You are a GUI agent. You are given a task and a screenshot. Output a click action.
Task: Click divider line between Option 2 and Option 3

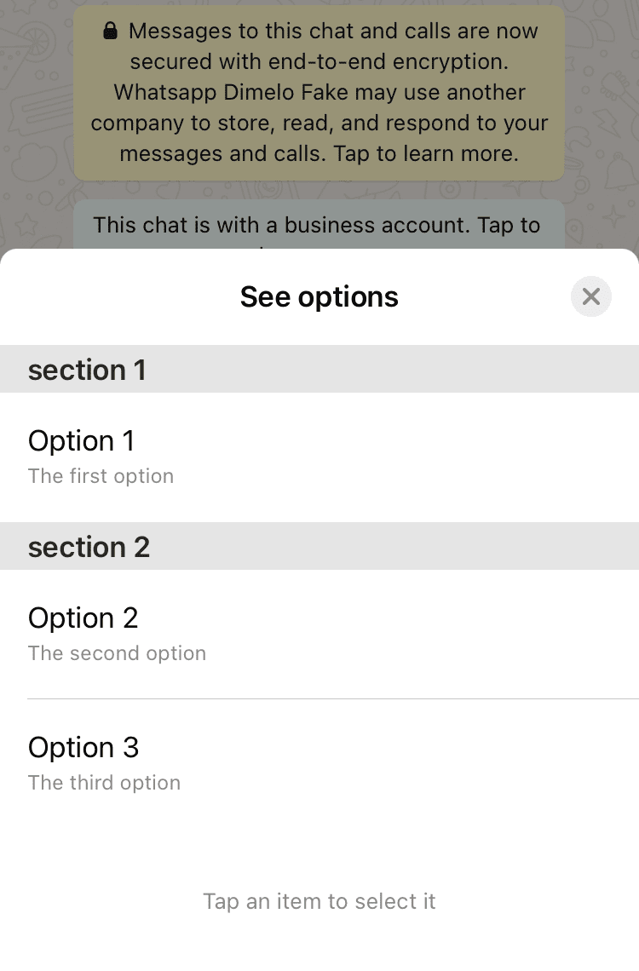[x=332, y=699]
